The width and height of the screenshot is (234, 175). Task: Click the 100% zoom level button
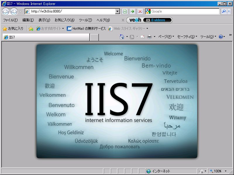click(216, 171)
